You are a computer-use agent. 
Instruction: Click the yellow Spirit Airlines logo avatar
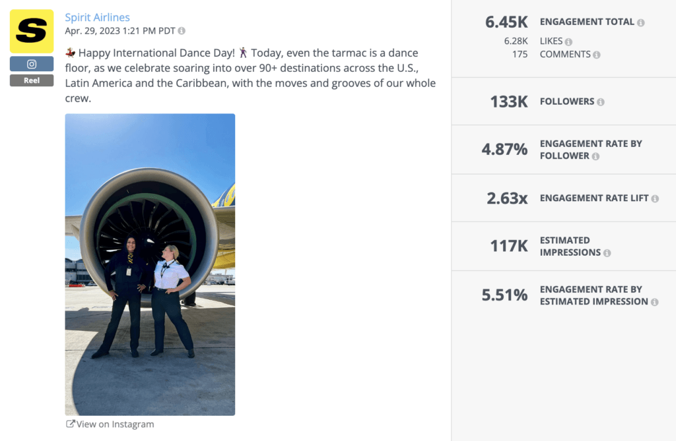click(x=32, y=31)
